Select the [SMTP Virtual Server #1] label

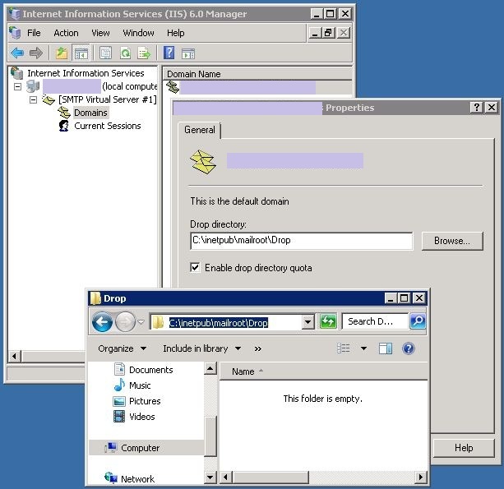pyautogui.click(x=108, y=99)
